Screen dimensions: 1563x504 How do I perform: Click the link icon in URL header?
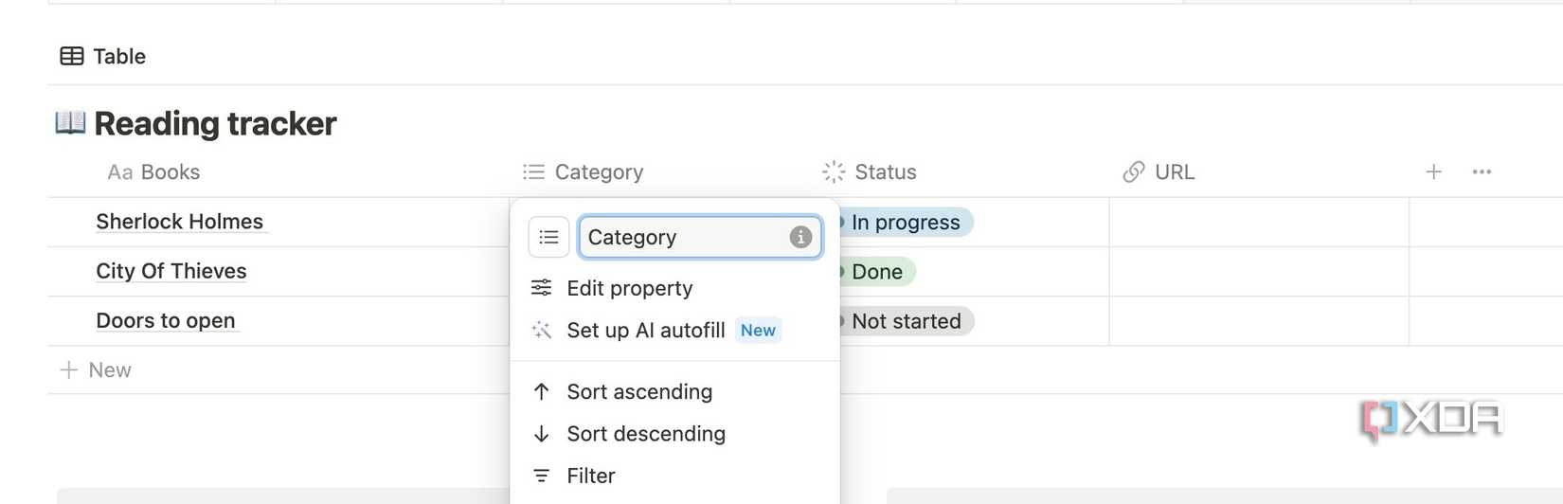tap(1134, 171)
